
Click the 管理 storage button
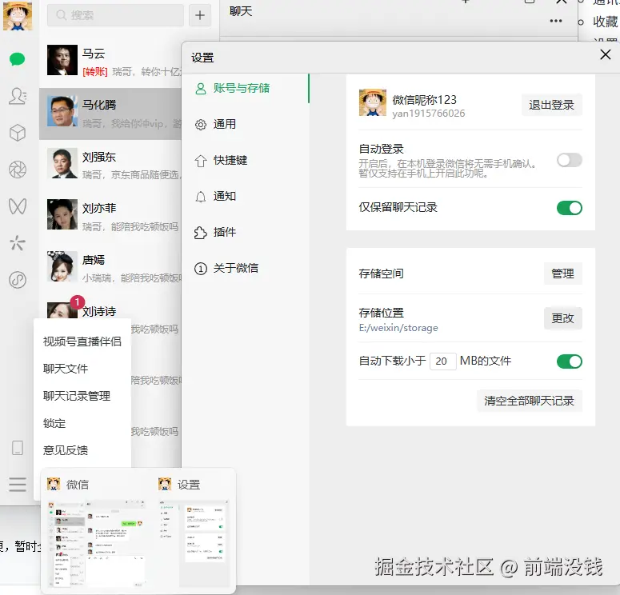562,274
